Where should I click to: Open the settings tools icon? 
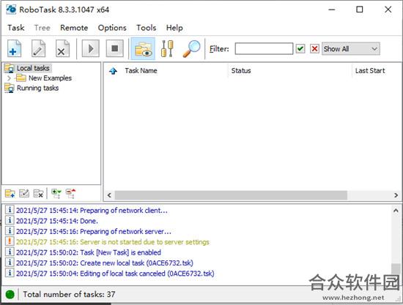click(x=167, y=48)
